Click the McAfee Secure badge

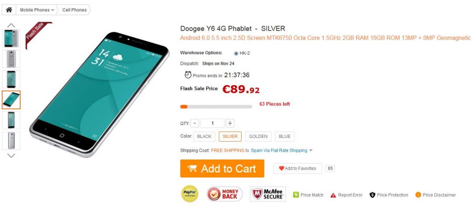[x=268, y=194]
